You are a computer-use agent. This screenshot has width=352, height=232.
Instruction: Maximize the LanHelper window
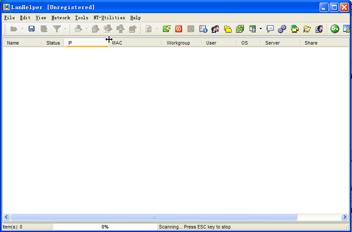[334, 7]
